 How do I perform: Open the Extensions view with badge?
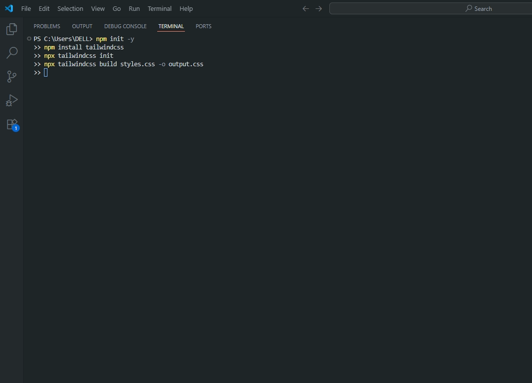(x=12, y=125)
